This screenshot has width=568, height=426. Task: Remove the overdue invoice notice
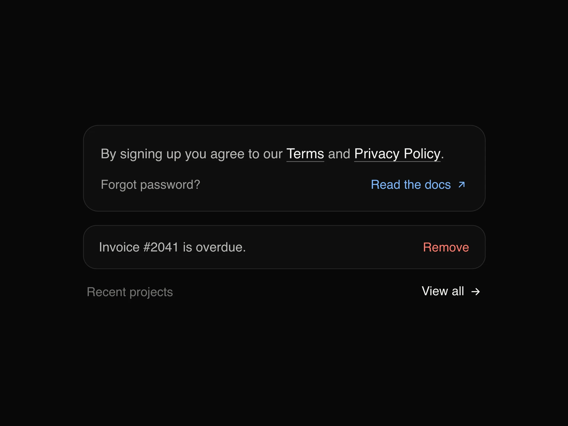(x=446, y=247)
